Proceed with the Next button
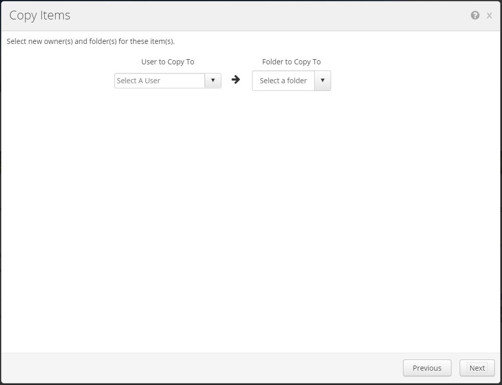This screenshot has height=385, width=502. coord(477,368)
